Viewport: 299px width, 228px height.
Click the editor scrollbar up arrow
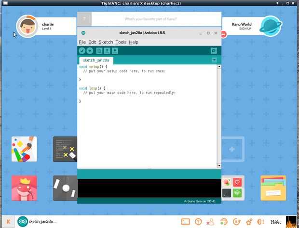coord(219,67)
